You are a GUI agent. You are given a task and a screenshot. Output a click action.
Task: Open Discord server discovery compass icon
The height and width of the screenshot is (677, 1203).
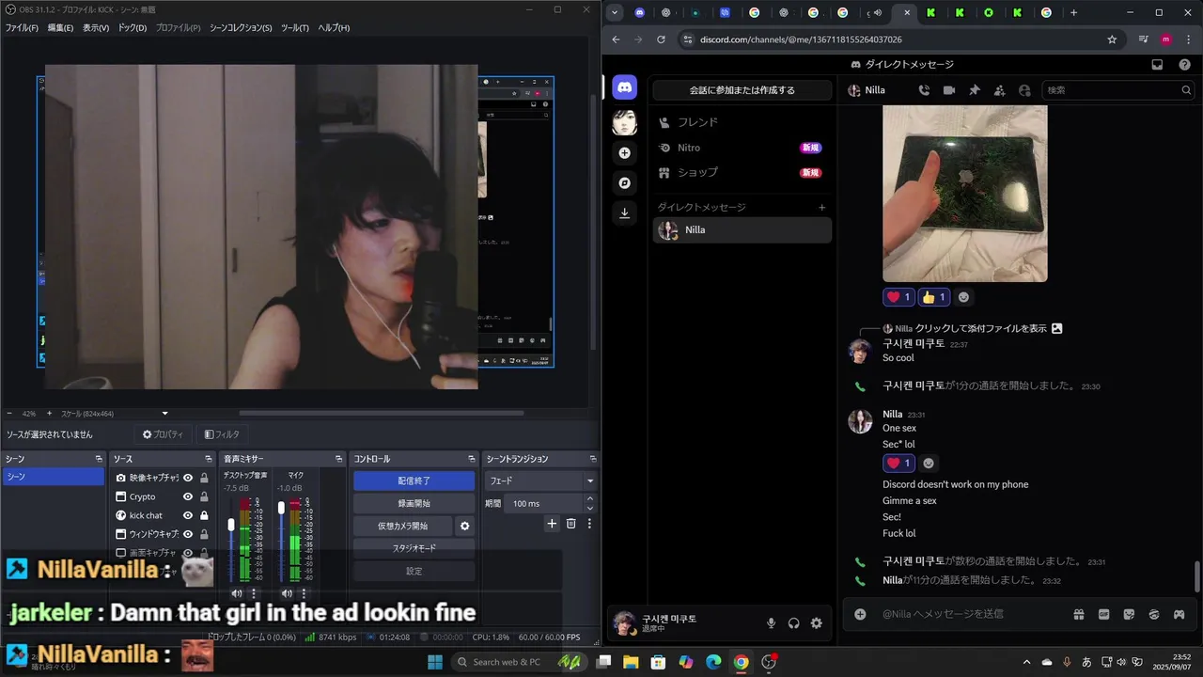625,182
